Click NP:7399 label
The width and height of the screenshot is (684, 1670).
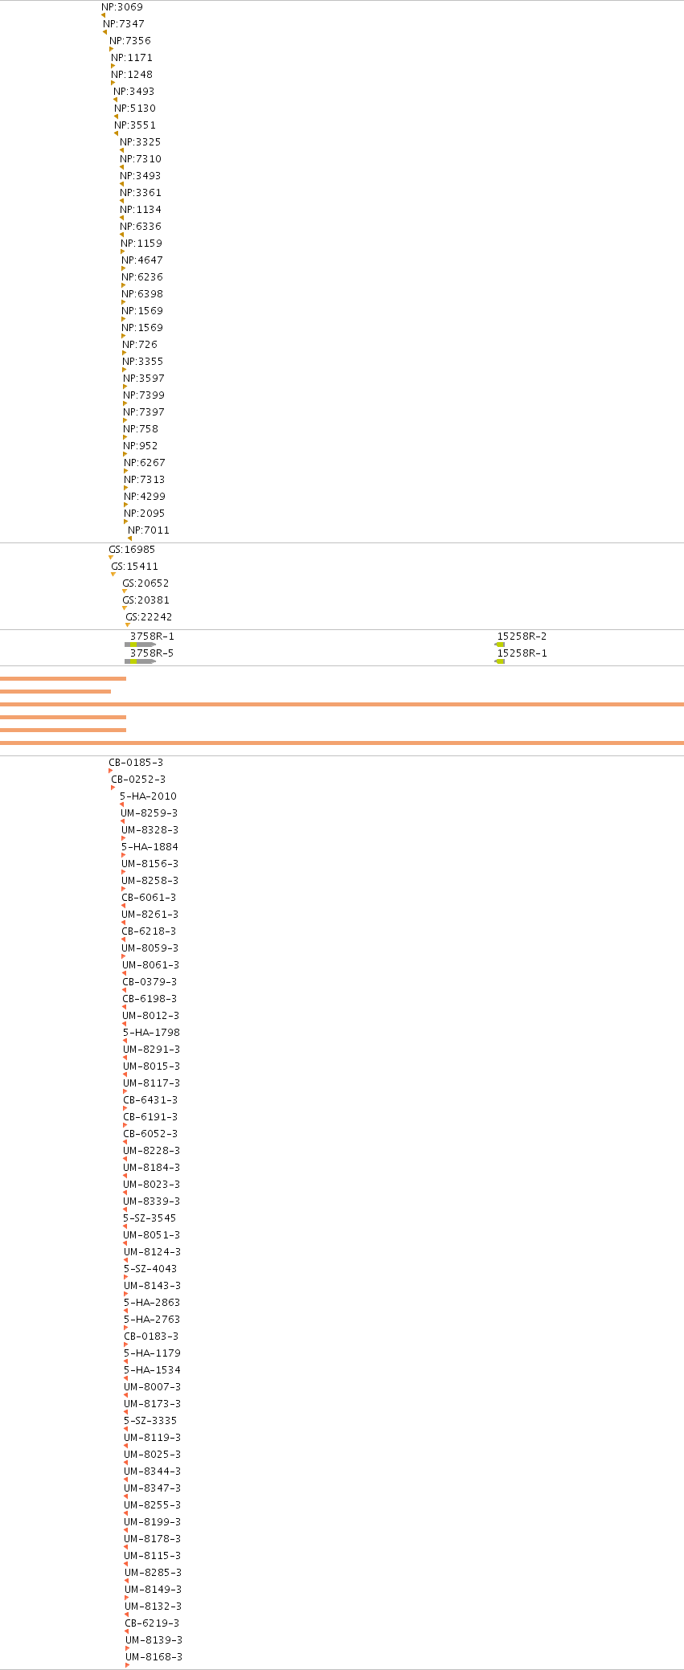tap(144, 395)
